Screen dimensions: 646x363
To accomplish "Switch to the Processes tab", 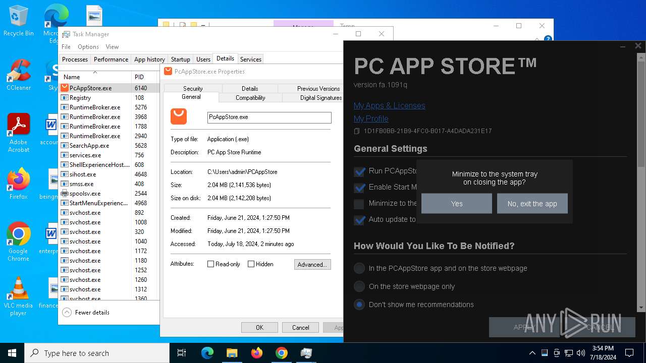I will point(75,59).
